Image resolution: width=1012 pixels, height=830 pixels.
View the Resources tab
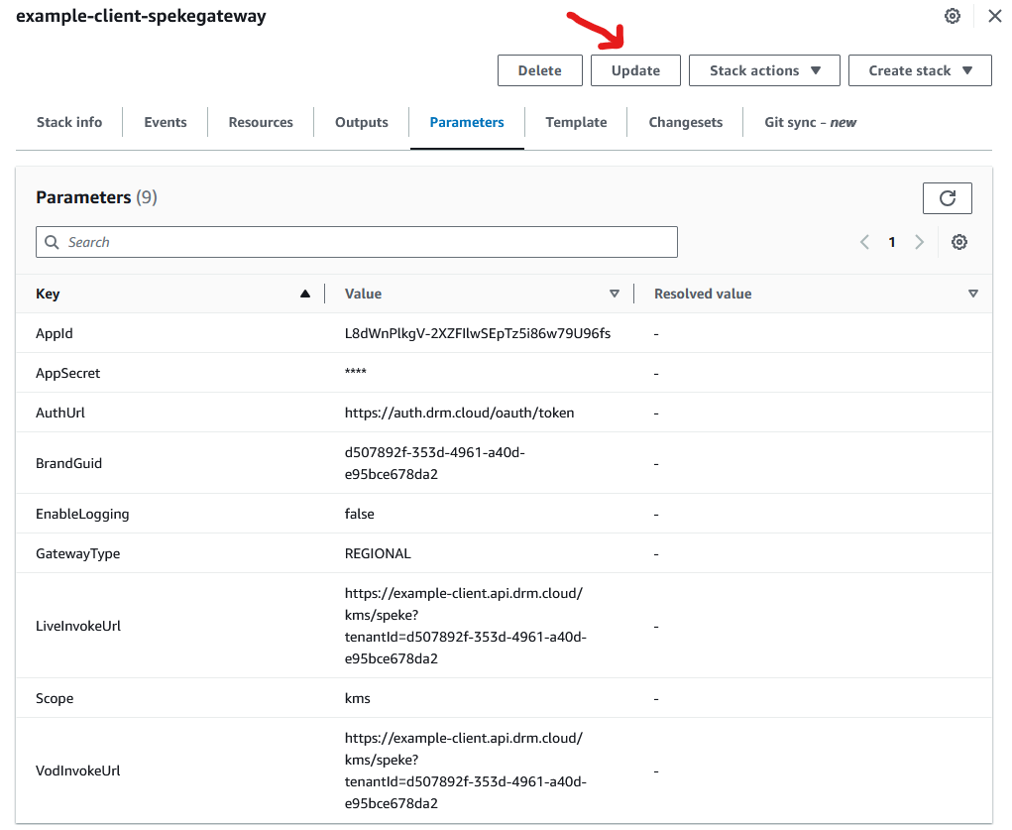(261, 122)
